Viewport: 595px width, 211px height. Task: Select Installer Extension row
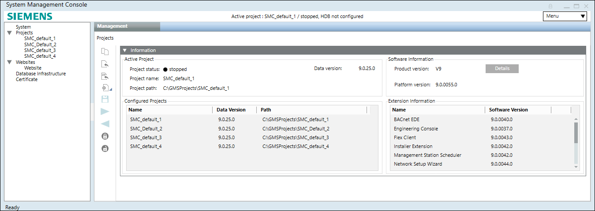click(482, 146)
